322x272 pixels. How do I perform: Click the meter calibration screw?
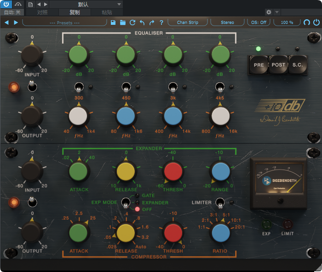pos(280,200)
